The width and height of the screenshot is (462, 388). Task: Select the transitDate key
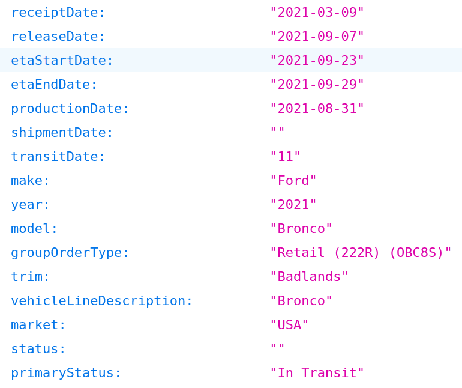[58, 156]
